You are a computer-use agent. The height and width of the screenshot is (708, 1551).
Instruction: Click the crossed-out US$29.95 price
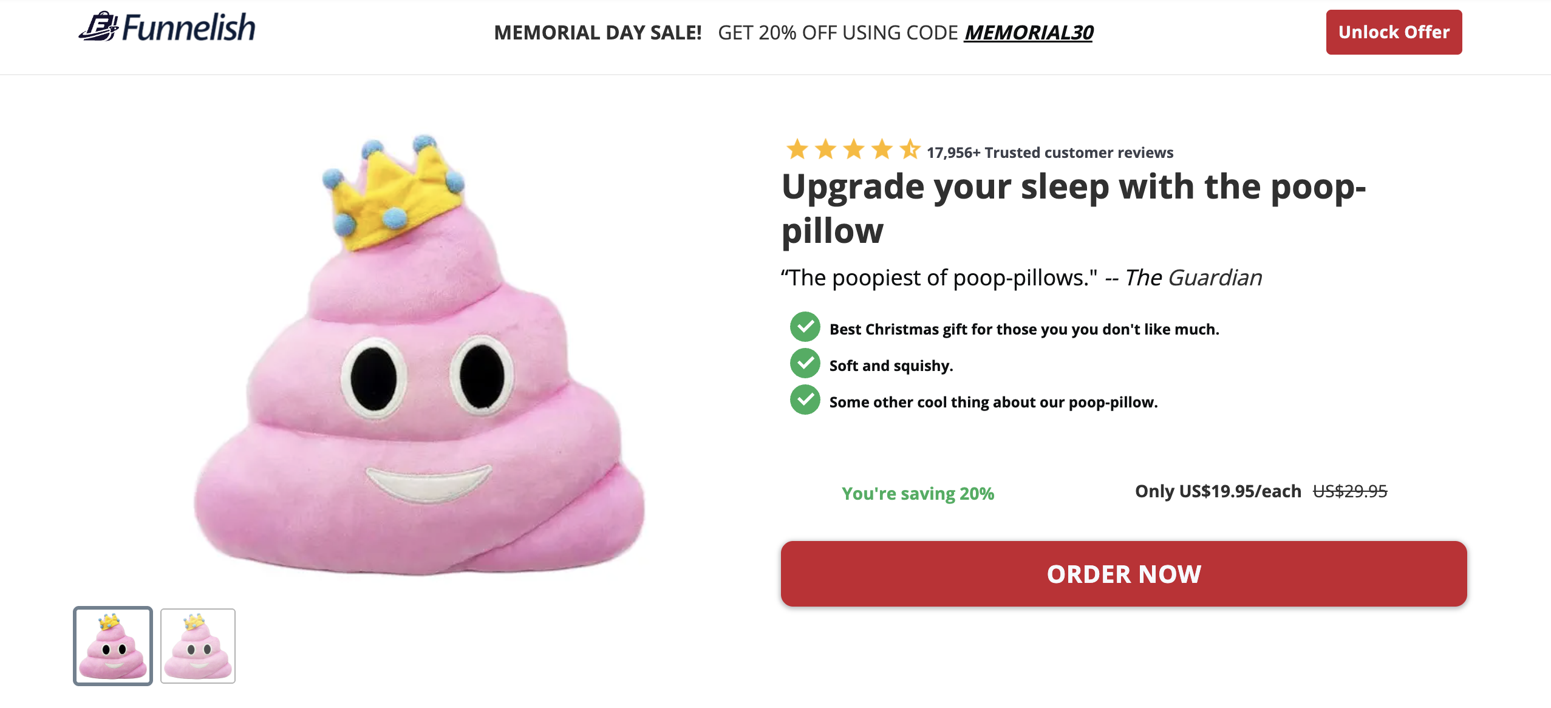click(x=1349, y=491)
